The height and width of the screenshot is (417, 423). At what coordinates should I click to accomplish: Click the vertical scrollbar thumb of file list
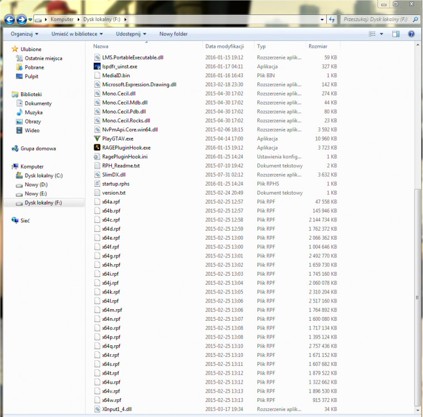click(x=417, y=297)
